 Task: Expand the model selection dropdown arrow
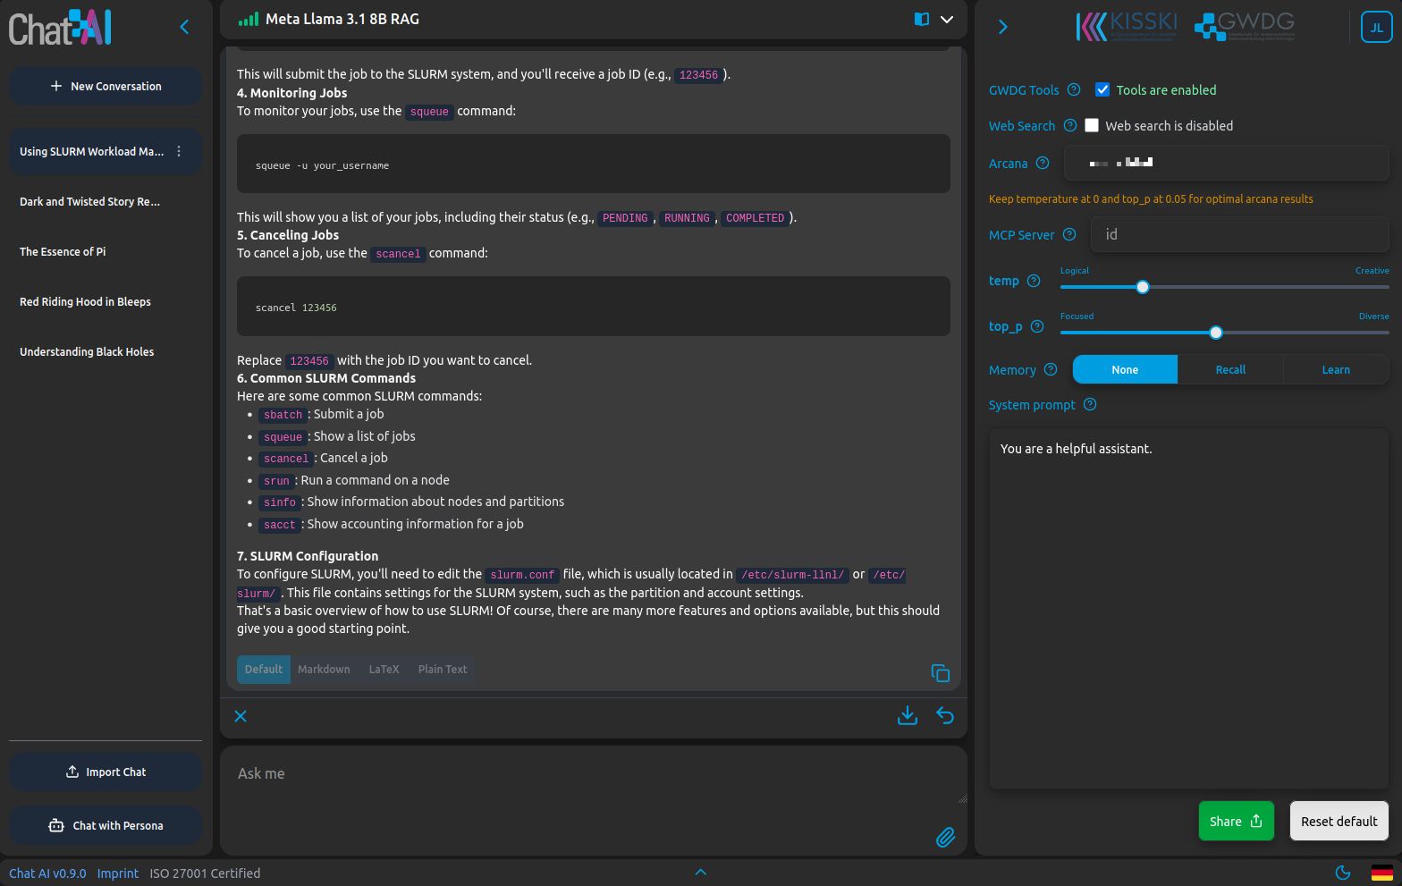pyautogui.click(x=947, y=19)
